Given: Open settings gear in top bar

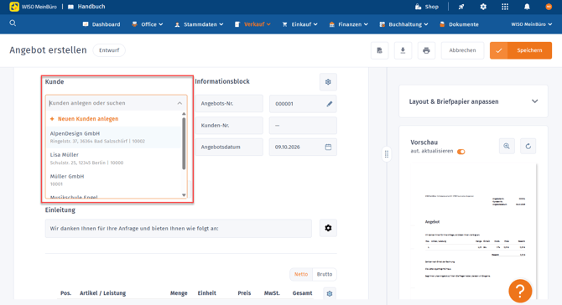Looking at the screenshot, I should (x=483, y=7).
